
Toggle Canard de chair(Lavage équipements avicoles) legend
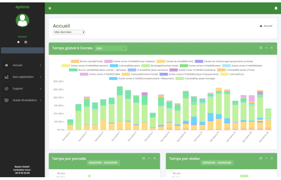pyautogui.click(x=224, y=62)
